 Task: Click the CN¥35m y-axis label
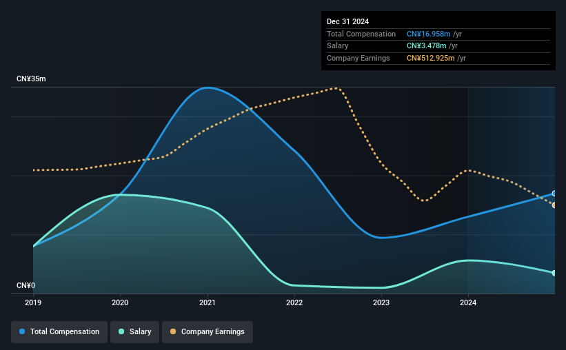(31, 79)
